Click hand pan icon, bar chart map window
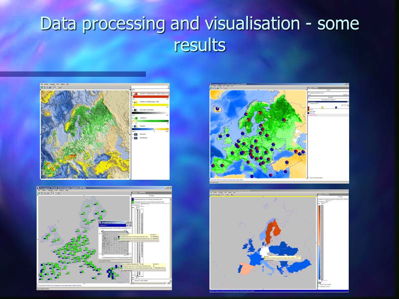Screen dimensions: 399x299 [56, 193]
